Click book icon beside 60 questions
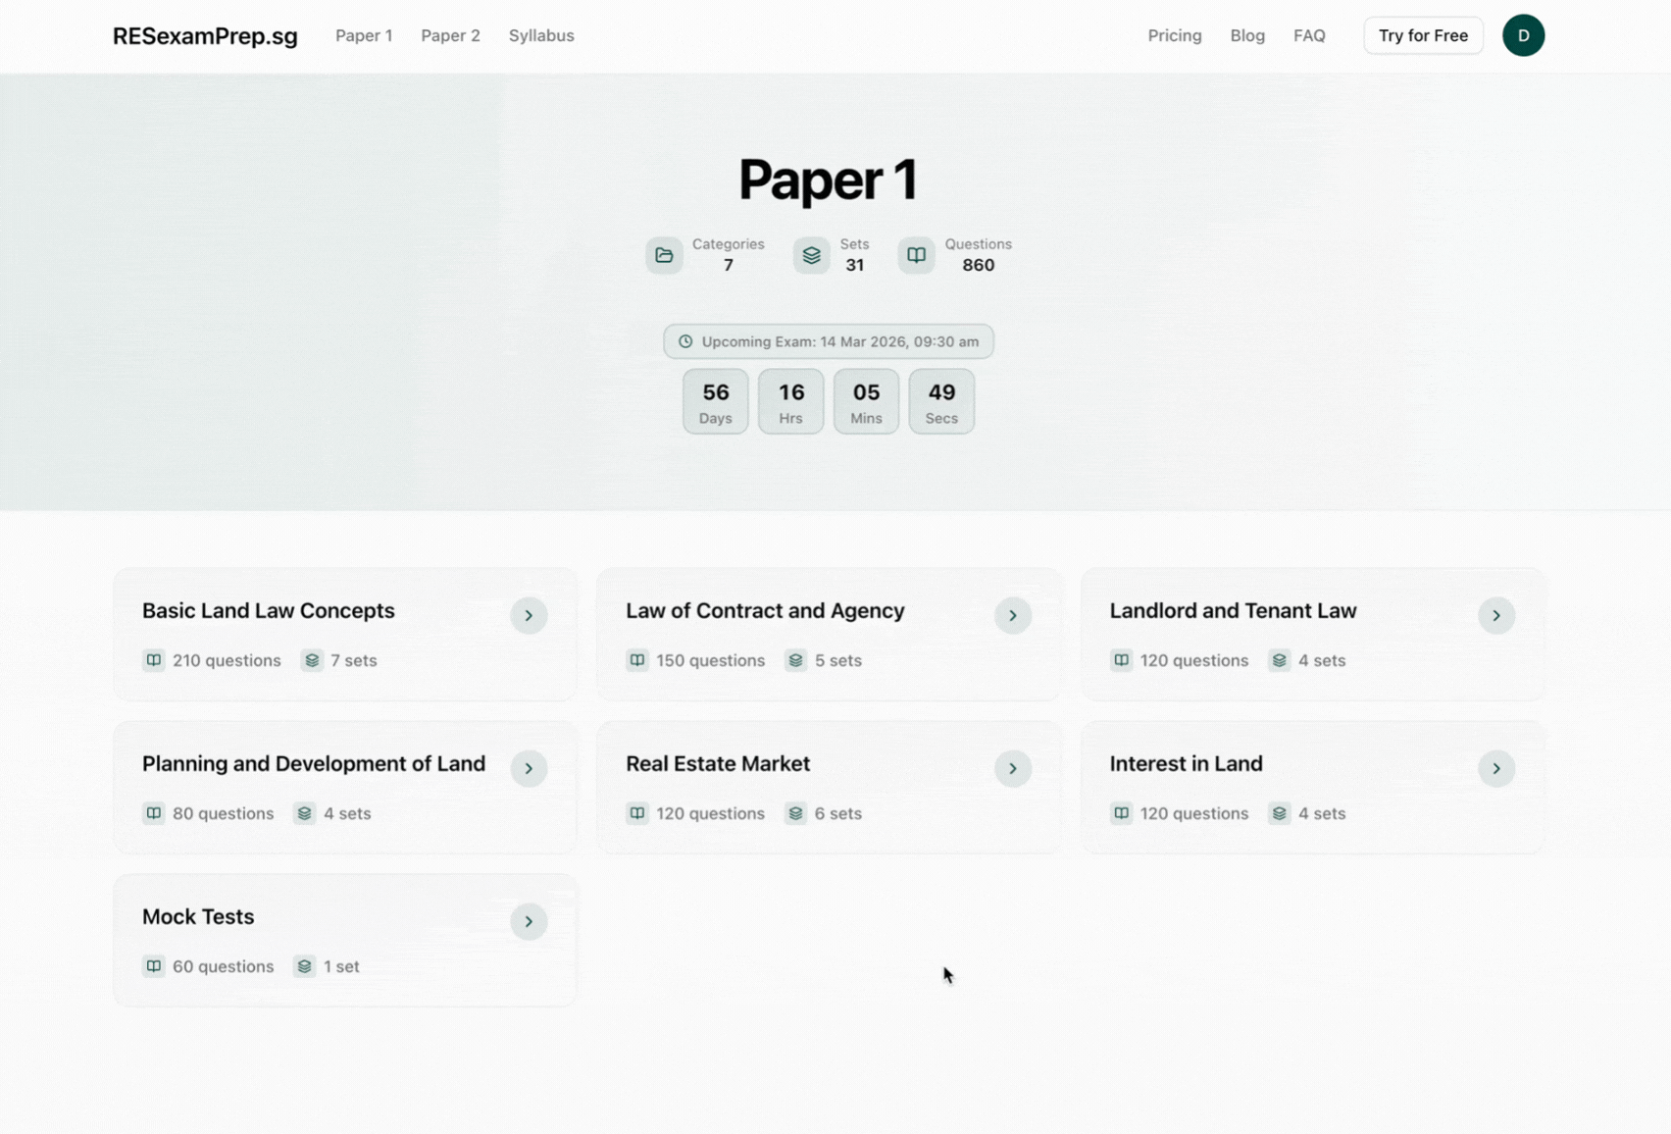Viewport: 1671px width, 1134px height. 154,966
